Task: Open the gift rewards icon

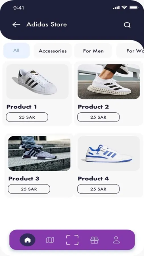Action: pos(94,240)
